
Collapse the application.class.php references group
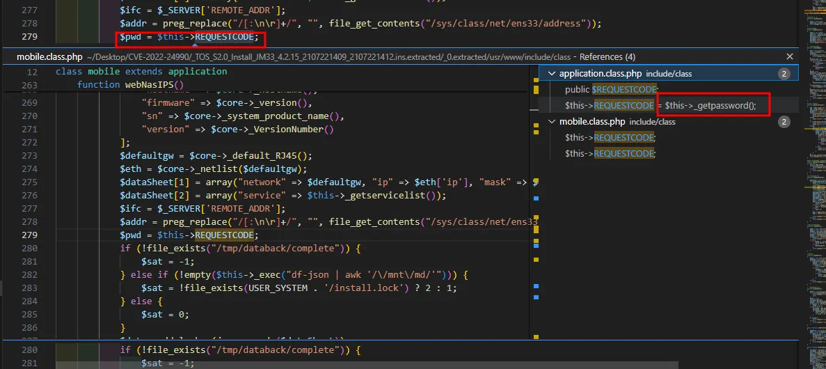(x=552, y=74)
